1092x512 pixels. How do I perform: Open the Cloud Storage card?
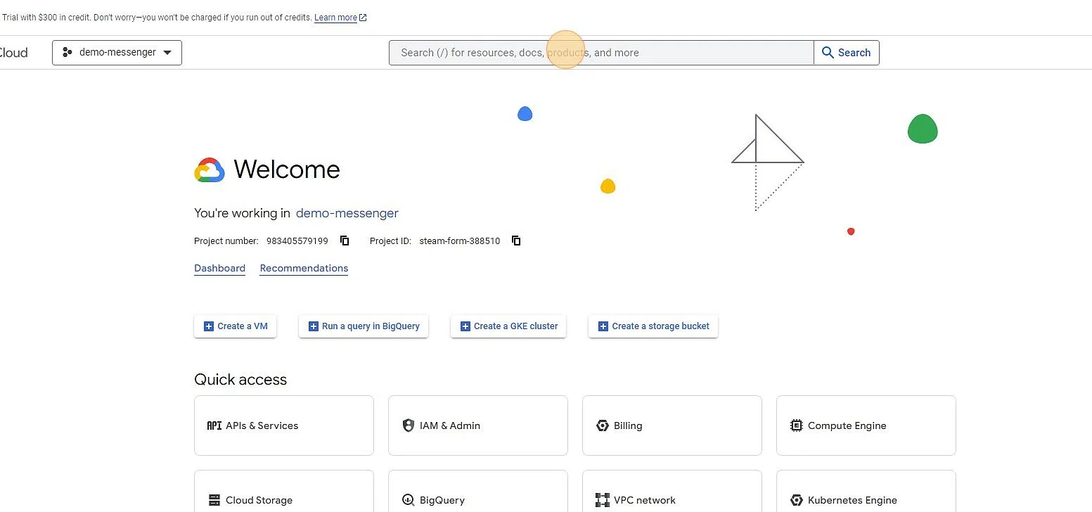pos(284,492)
